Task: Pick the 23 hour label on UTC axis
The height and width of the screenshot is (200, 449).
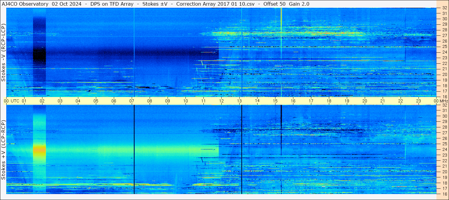Action: click(419, 101)
